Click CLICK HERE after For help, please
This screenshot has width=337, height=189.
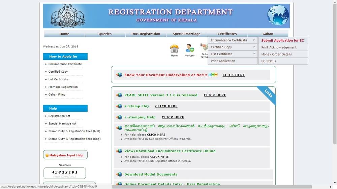coord(156,135)
